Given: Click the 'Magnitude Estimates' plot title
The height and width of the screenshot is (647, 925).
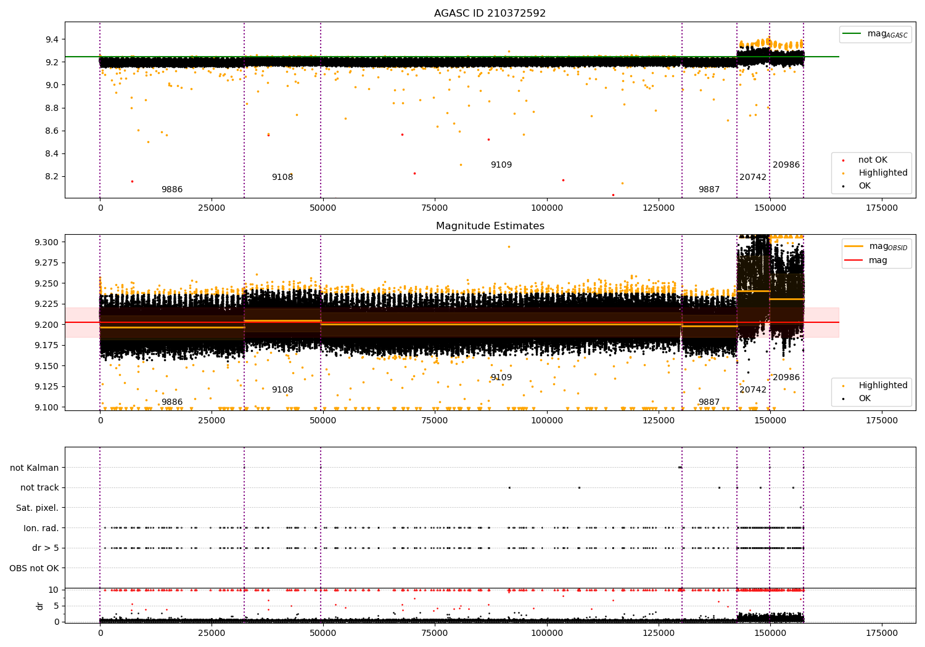Looking at the screenshot, I should tap(490, 226).
